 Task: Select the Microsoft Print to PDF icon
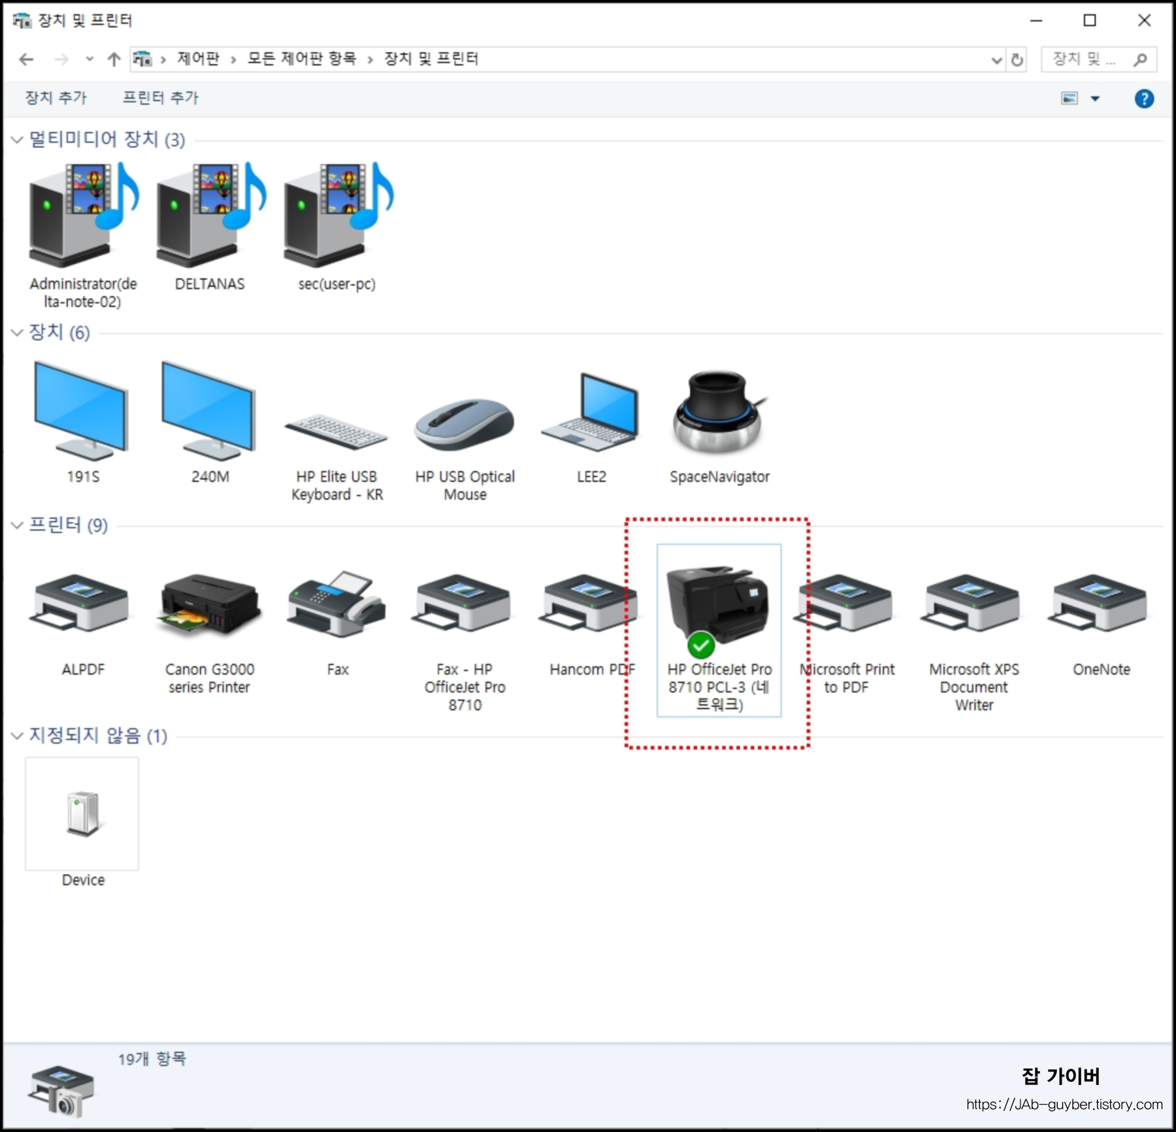[x=844, y=603]
